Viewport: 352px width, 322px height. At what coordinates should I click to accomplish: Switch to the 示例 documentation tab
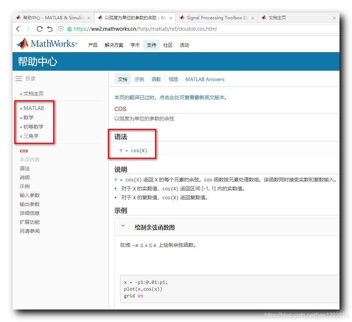pos(139,79)
